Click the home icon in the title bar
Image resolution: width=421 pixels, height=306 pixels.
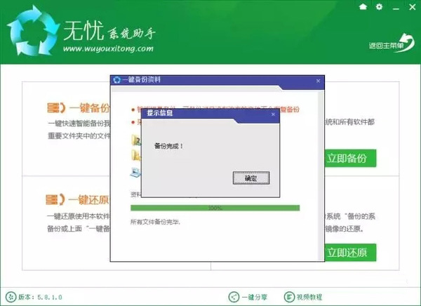coord(363,6)
